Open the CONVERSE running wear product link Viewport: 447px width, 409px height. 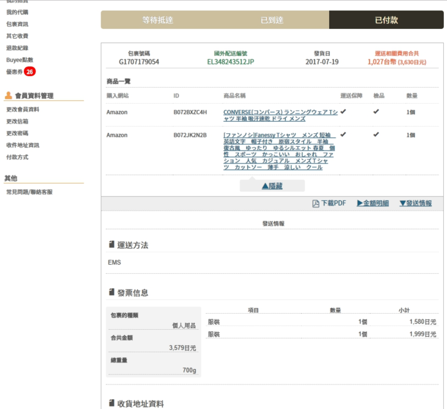pos(280,115)
